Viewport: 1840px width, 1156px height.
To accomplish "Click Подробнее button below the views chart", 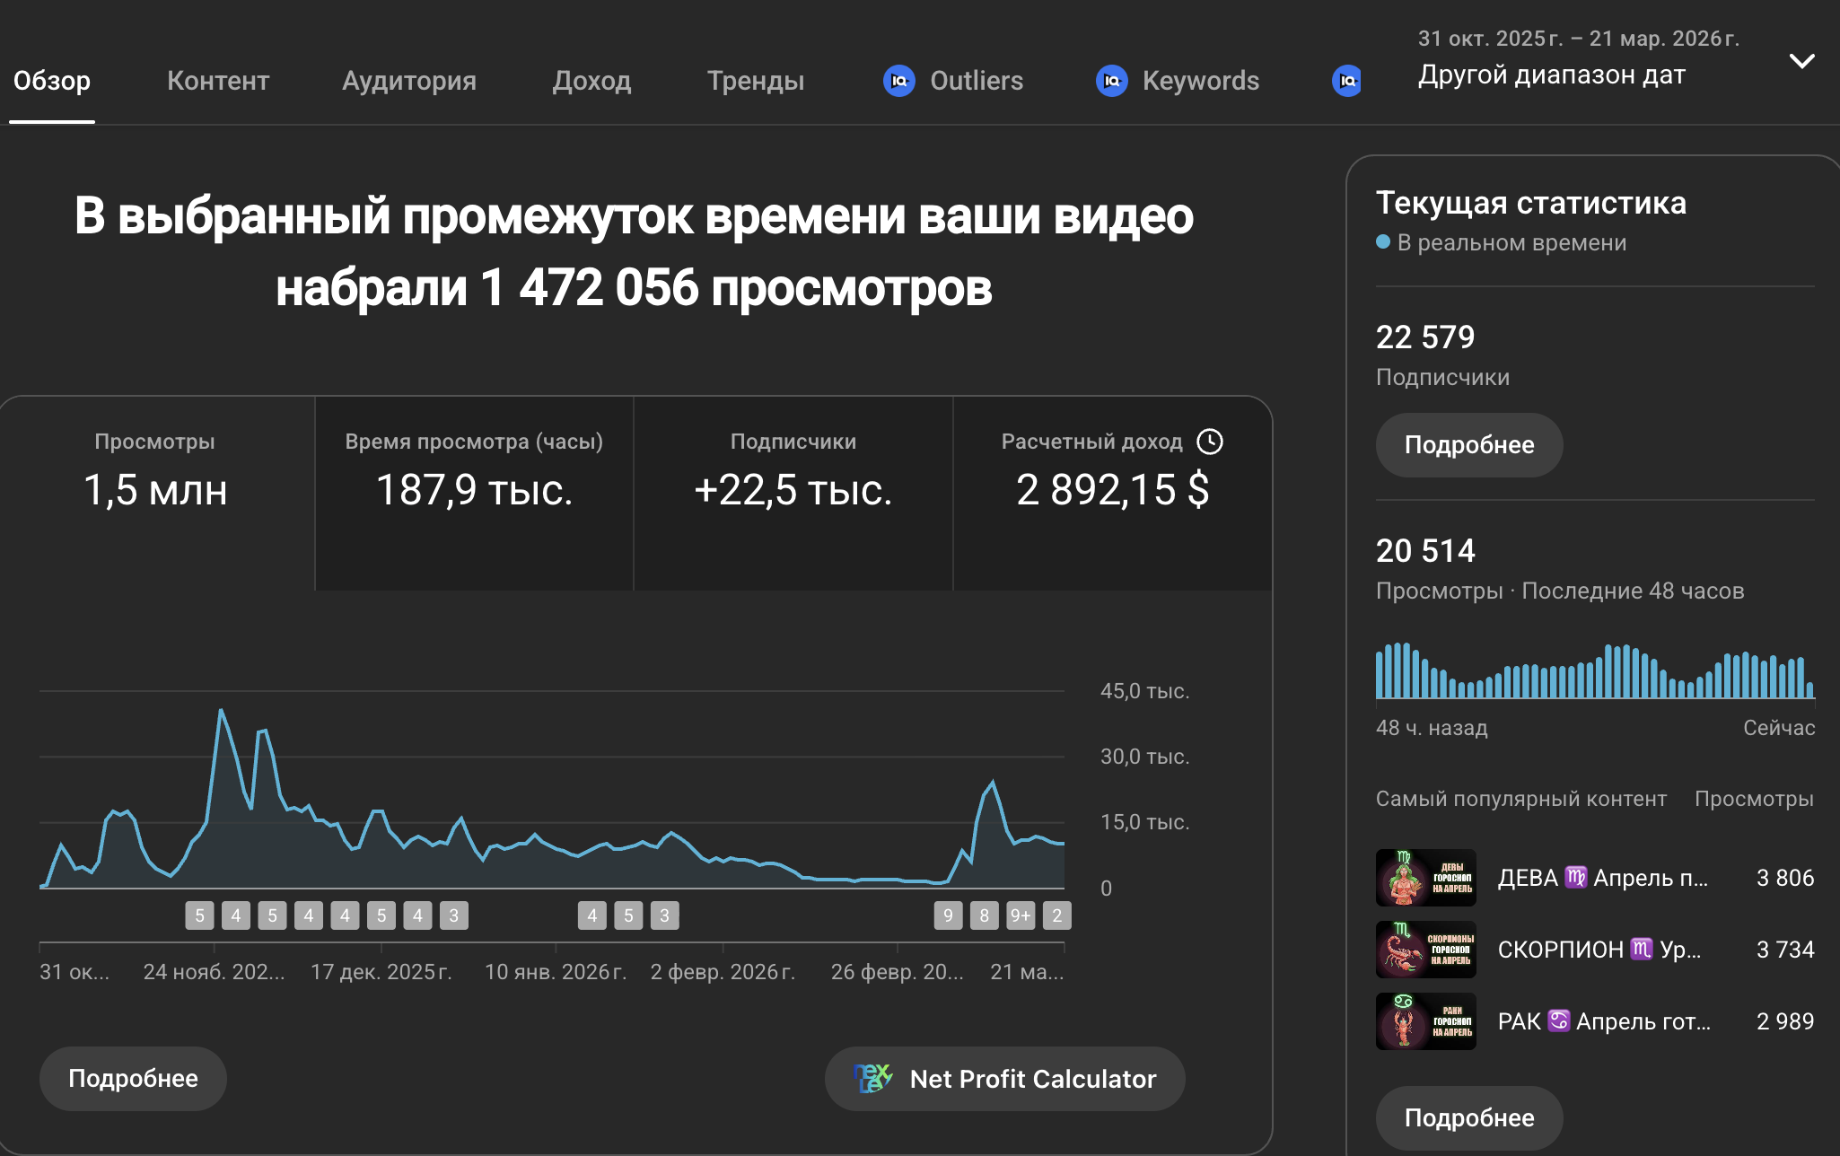I will (x=133, y=1078).
